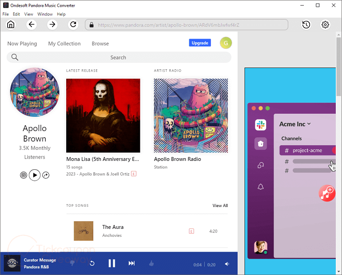Click The Aura song cover art
Screen dimensions: 342x275
(x=84, y=231)
